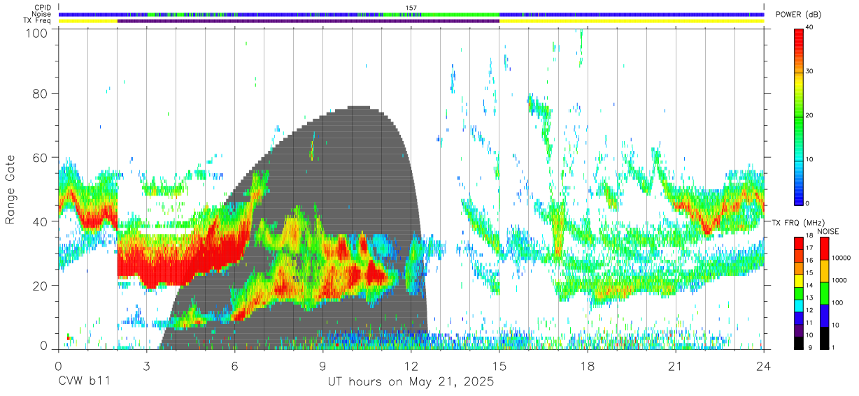Click the POWER (dB) colorbar title

pyautogui.click(x=799, y=14)
